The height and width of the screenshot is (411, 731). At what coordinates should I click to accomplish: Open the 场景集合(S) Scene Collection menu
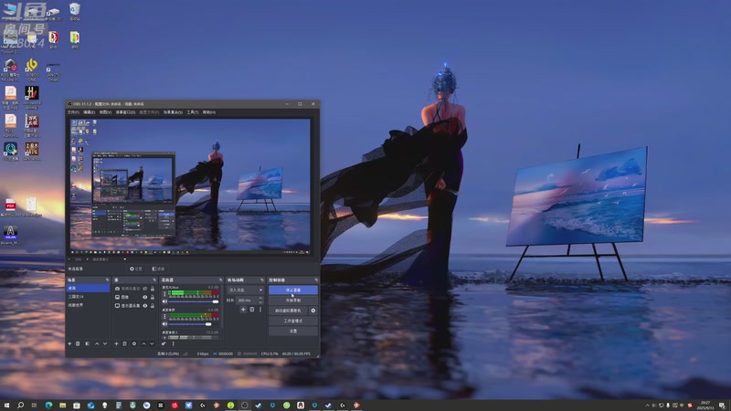pyautogui.click(x=173, y=112)
